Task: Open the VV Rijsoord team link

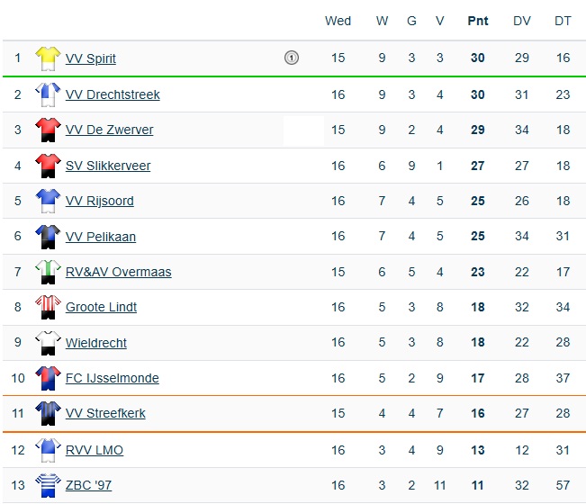Action: (x=99, y=201)
